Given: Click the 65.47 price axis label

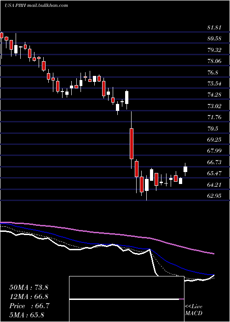Looking at the screenshot, I should click(214, 173).
